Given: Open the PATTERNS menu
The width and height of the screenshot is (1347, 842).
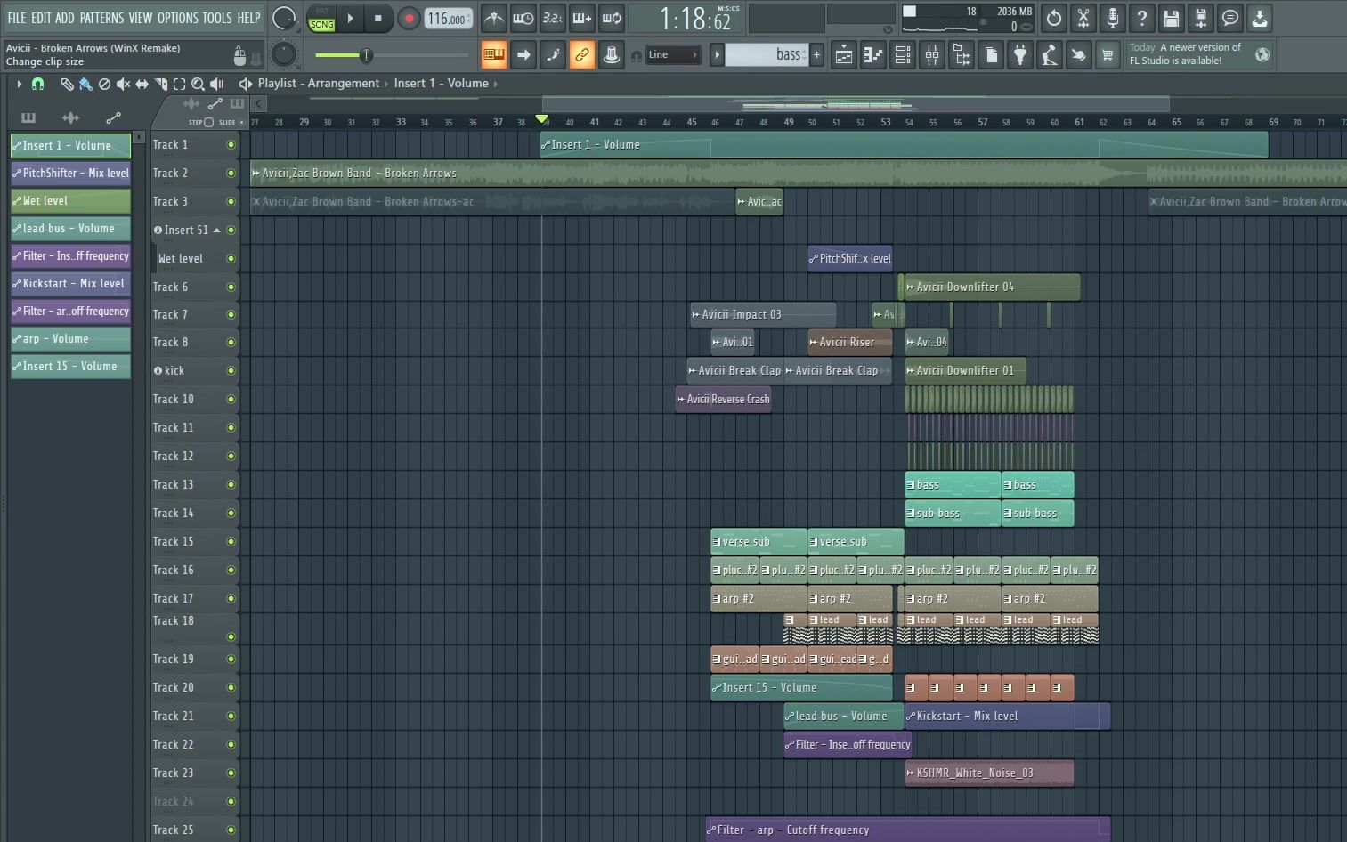Looking at the screenshot, I should [101, 18].
